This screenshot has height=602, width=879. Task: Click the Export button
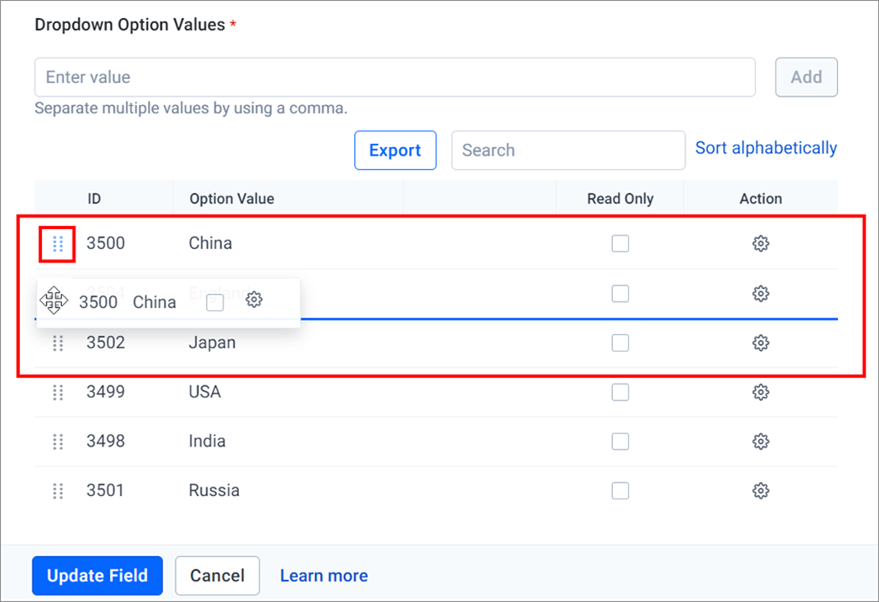click(395, 150)
